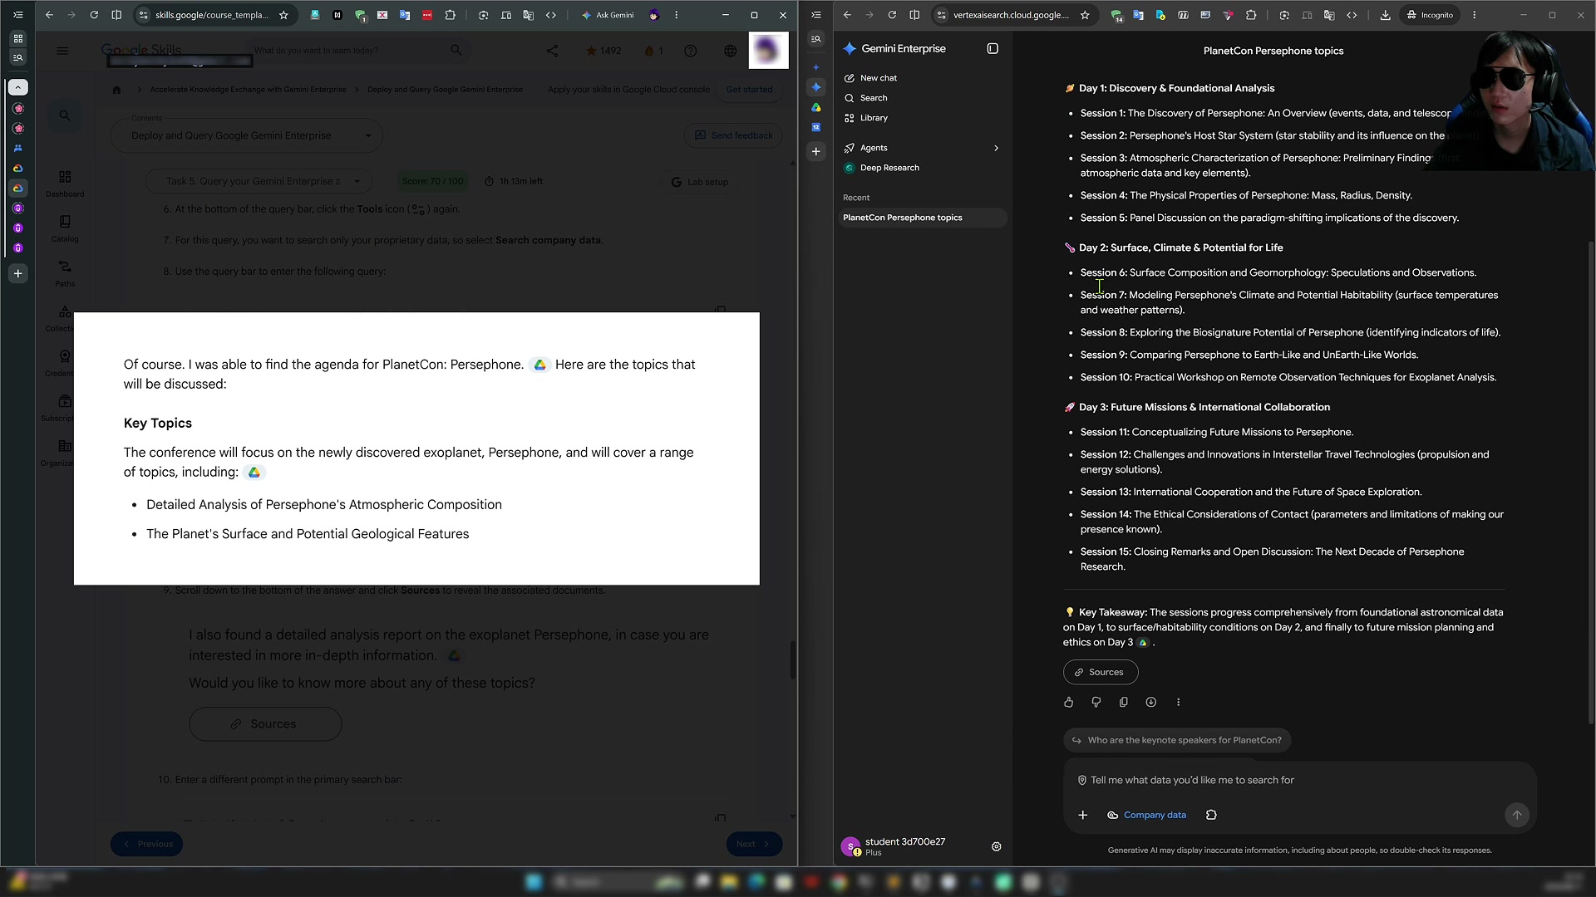
Task: Add new tab with plus in right sidebar
Action: click(816, 152)
